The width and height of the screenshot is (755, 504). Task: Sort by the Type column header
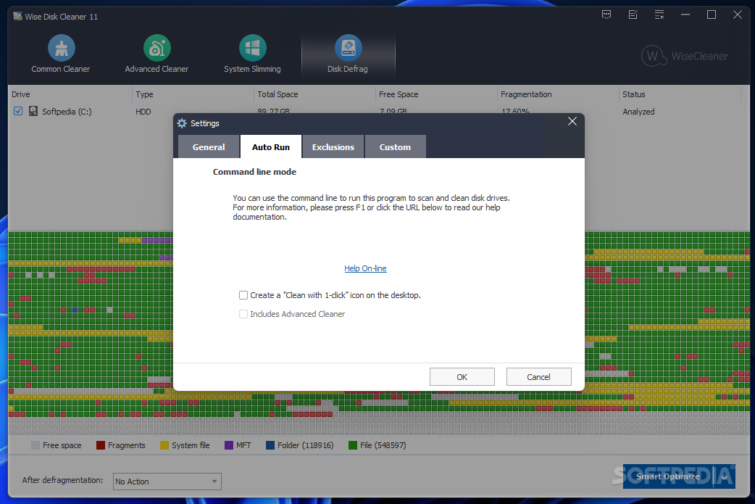coord(193,94)
